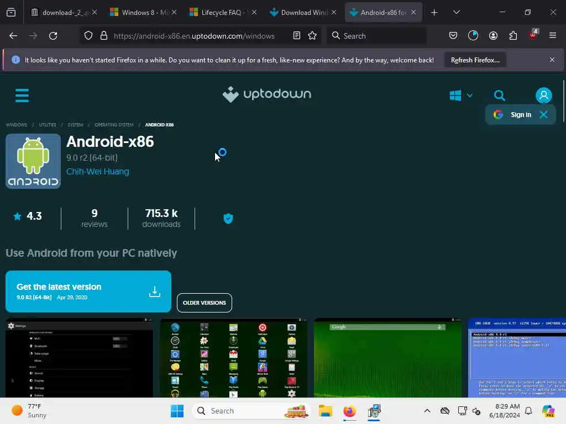Open the extensions puzzle icon
This screenshot has width=566, height=424.
tap(513, 36)
